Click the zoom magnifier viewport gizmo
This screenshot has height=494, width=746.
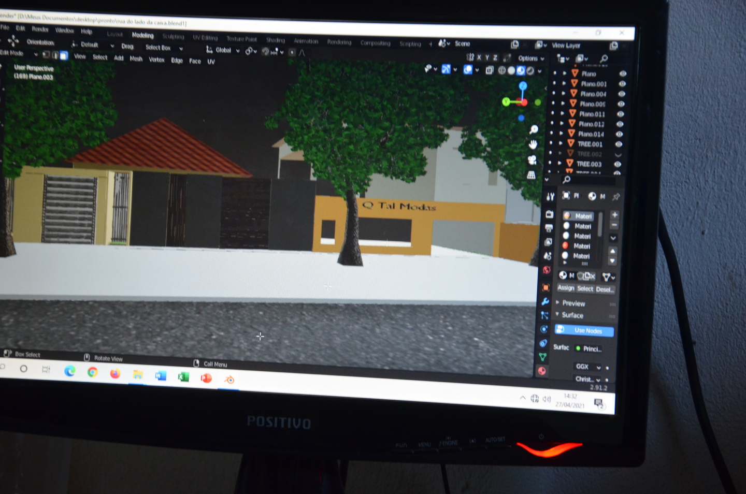coord(534,129)
